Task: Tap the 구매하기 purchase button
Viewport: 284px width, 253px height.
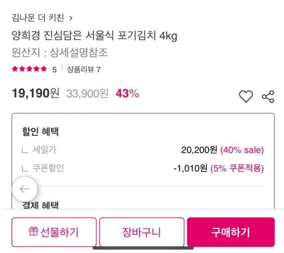Action: [x=231, y=232]
